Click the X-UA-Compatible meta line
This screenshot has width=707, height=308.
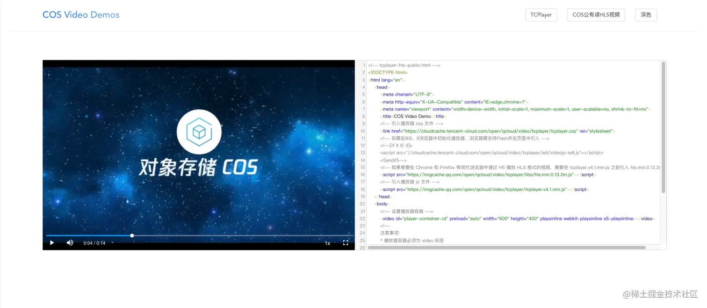pyautogui.click(x=454, y=102)
